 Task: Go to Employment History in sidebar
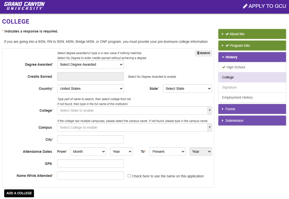(x=237, y=98)
